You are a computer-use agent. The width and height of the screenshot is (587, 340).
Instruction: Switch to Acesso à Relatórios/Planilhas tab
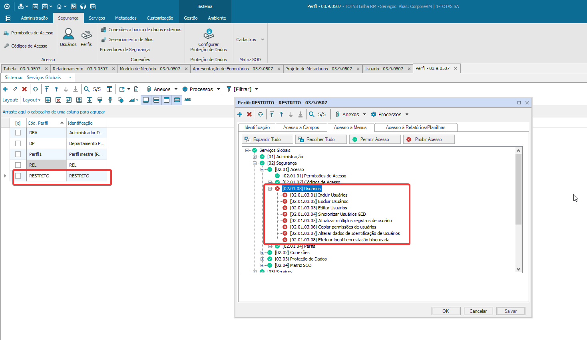[416, 127]
